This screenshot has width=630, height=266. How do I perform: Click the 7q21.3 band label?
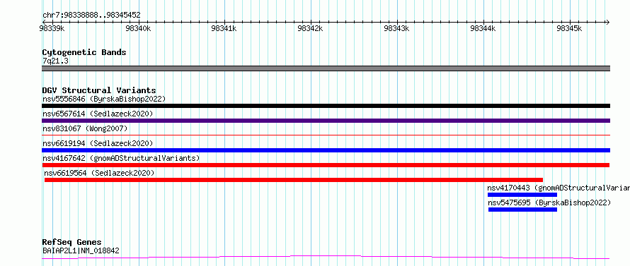point(55,61)
